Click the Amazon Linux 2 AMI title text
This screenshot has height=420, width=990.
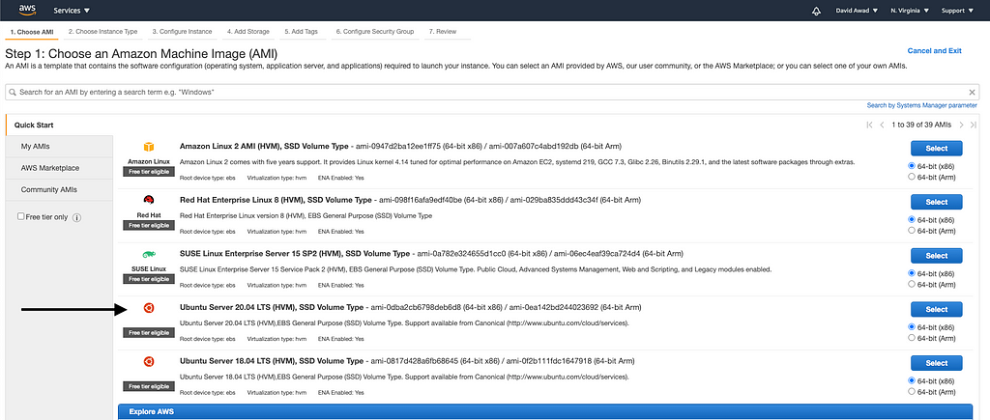tap(264, 147)
